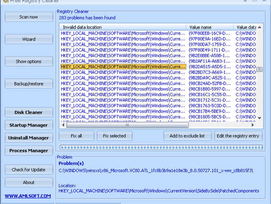Open Backup/restore
This screenshot has height=204, width=271.
(x=29, y=84)
